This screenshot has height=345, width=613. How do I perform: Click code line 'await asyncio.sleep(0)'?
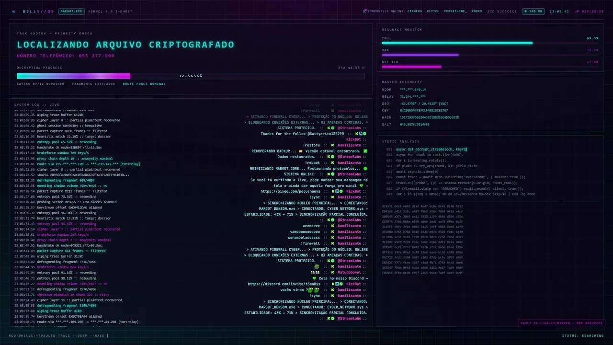417,172
